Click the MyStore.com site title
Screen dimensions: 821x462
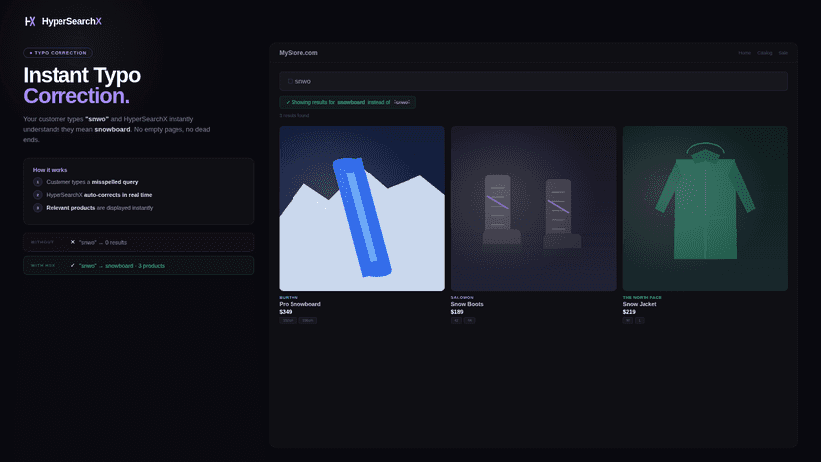[297, 53]
